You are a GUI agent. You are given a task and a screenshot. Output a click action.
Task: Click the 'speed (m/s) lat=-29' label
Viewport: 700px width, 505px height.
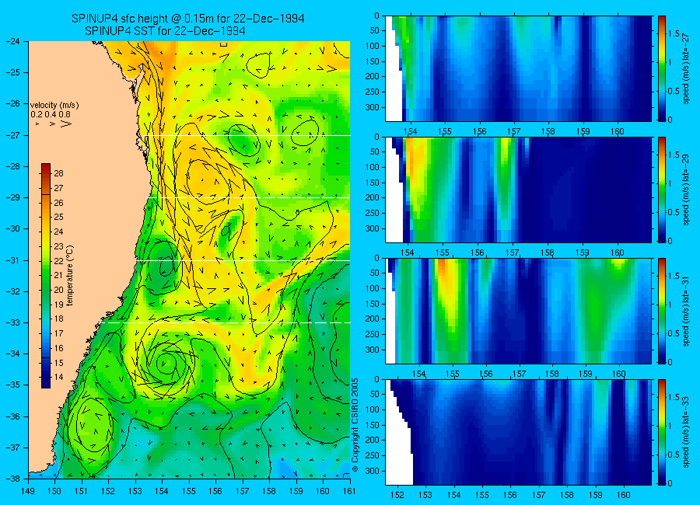pos(686,190)
